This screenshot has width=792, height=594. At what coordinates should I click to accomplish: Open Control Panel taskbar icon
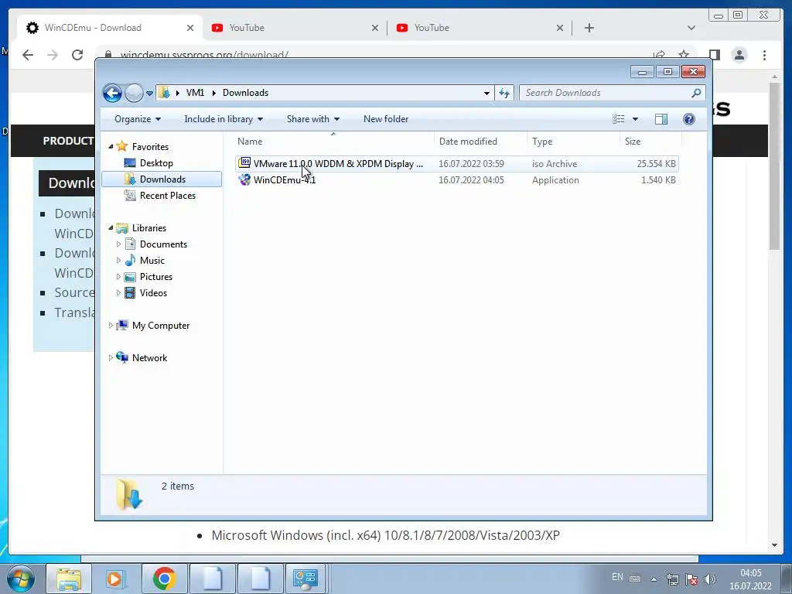[305, 579]
